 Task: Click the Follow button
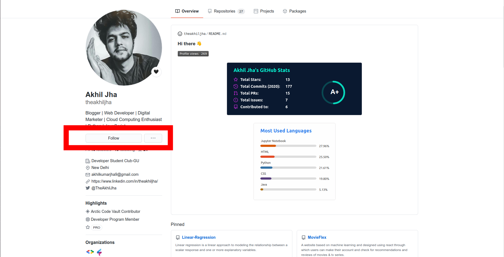coord(113,138)
